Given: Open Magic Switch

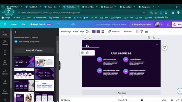Looking at the screenshot, I should coord(41,24).
